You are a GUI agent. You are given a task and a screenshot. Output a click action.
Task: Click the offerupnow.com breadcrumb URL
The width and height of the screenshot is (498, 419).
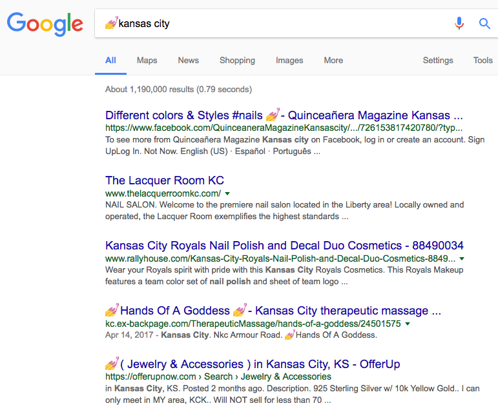point(218,376)
